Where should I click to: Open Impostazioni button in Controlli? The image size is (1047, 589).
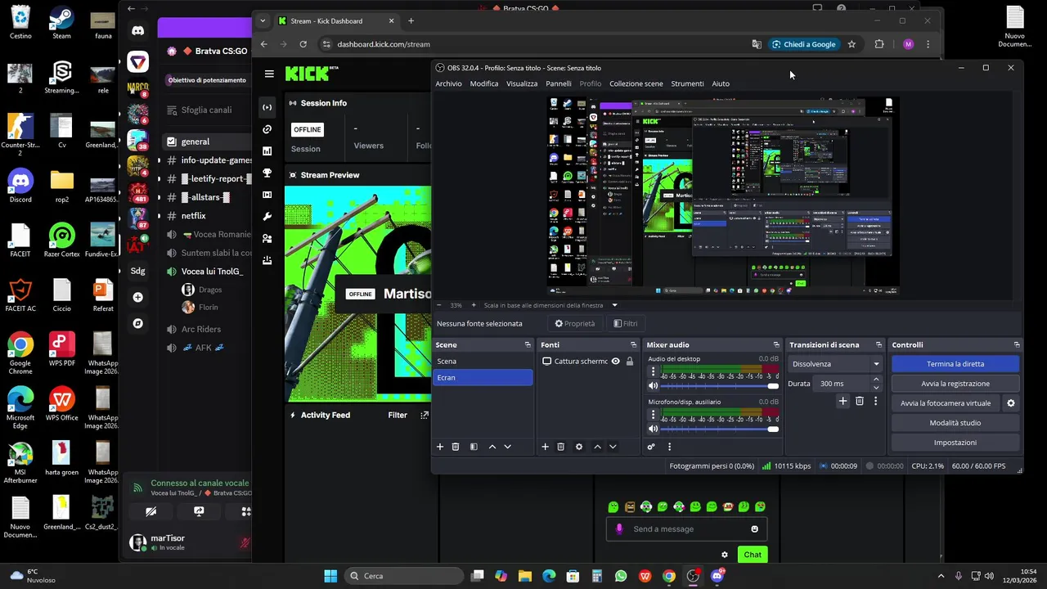coord(955,443)
